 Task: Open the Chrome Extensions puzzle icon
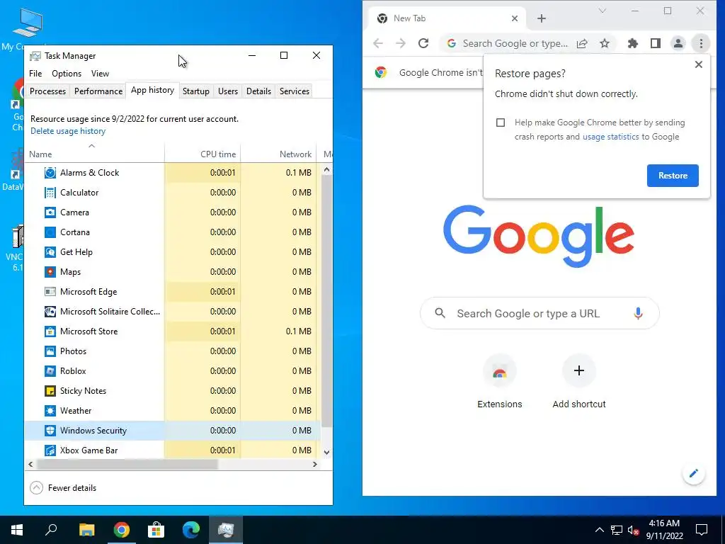click(x=632, y=43)
